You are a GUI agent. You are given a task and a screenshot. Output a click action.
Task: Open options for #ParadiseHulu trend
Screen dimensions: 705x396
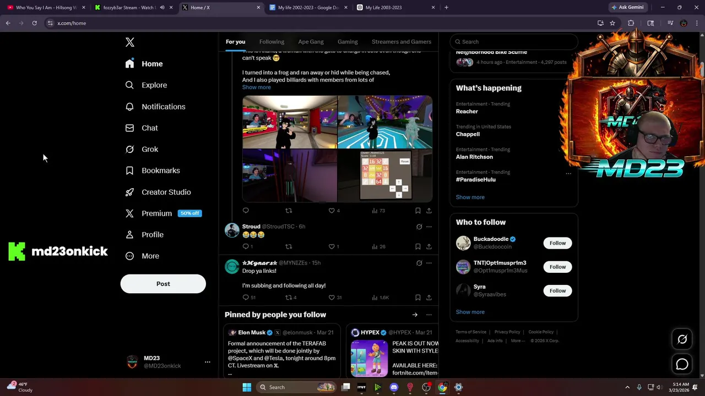[x=568, y=173]
